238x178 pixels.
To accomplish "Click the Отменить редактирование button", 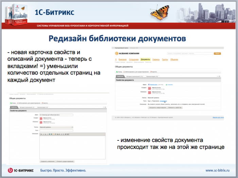I will [x=65, y=161].
